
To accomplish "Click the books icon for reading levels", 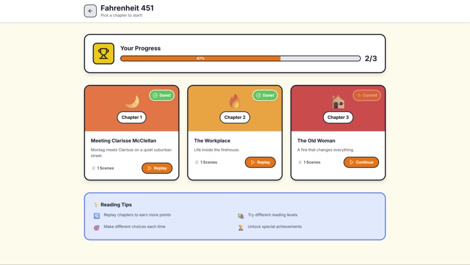I will 241,215.
